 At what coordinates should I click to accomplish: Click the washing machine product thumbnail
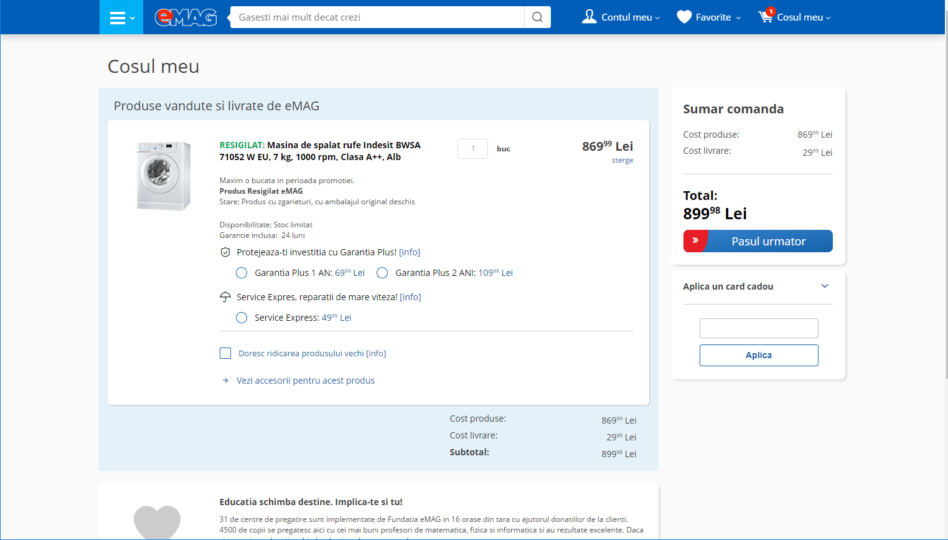tap(164, 176)
